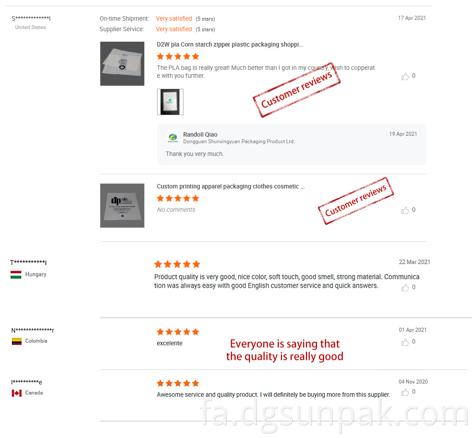The image size is (472, 438).
Task: Click 'Very satisfied' next to On-time Shipment
Action: click(174, 18)
